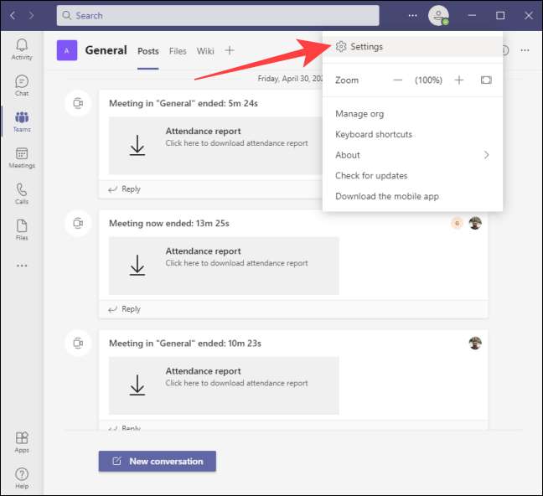Click meeting icon beside 5m 24s meeting

(x=78, y=103)
